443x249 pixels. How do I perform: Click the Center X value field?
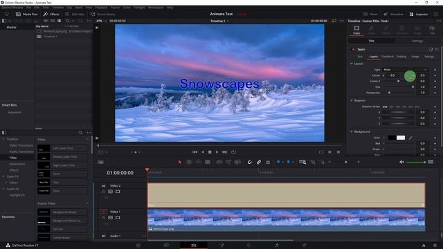(x=393, y=75)
